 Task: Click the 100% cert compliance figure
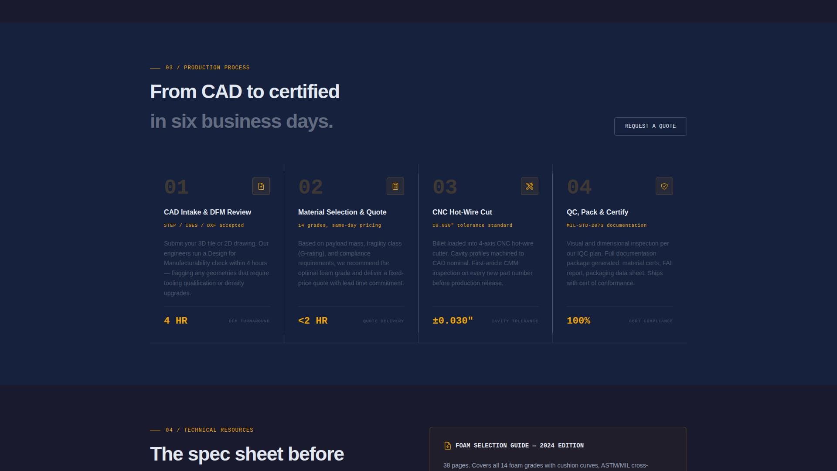coord(578,321)
